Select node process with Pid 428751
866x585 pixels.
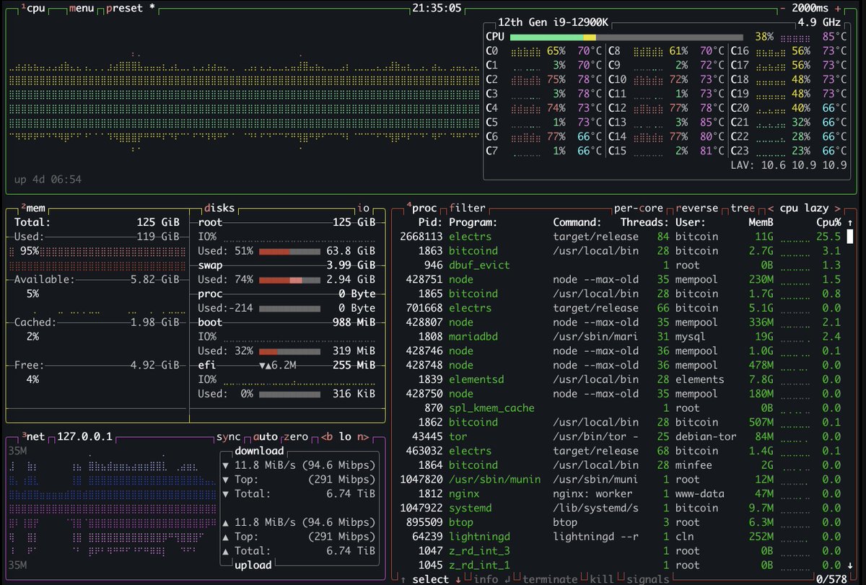pyautogui.click(x=618, y=279)
